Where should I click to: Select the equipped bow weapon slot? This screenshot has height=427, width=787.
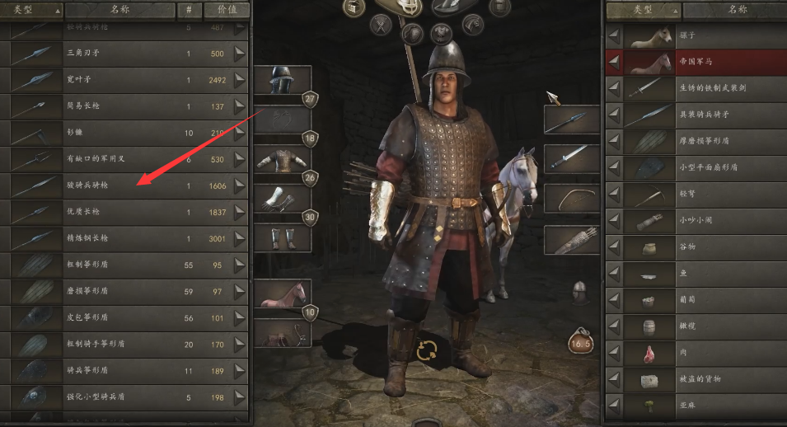(x=572, y=199)
